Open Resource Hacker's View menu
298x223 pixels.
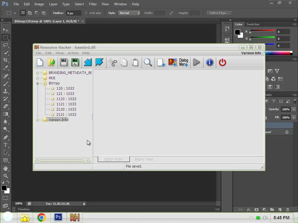59,53
